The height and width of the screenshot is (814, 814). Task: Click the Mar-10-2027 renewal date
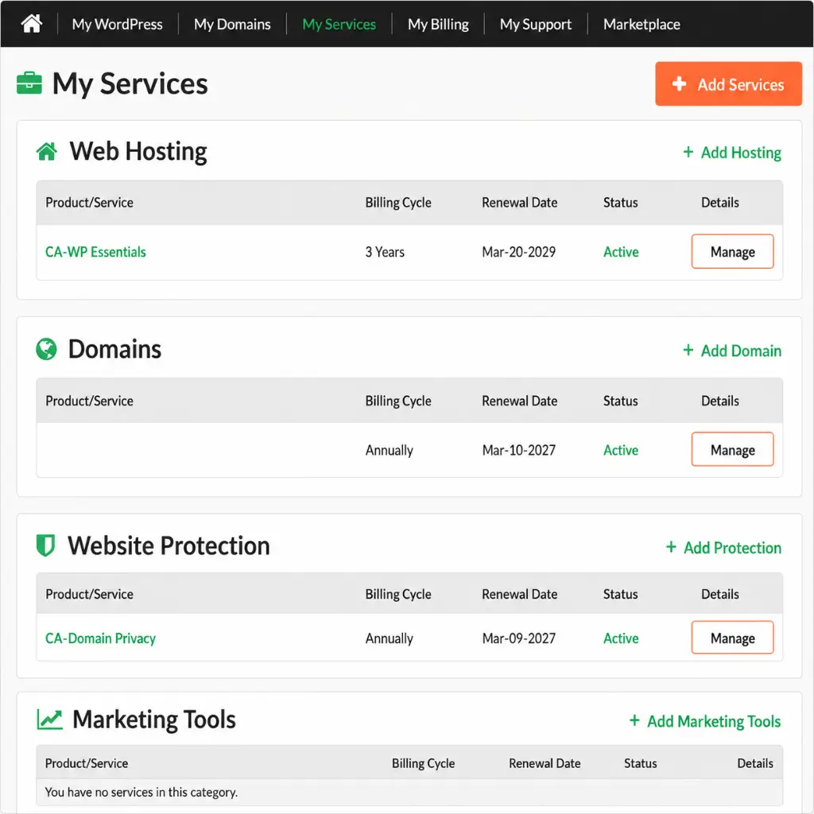coord(518,450)
